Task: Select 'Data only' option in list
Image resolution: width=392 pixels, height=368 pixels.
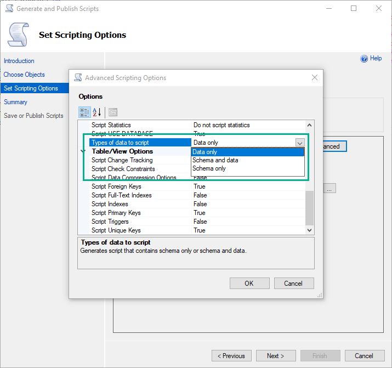Action: click(205, 152)
